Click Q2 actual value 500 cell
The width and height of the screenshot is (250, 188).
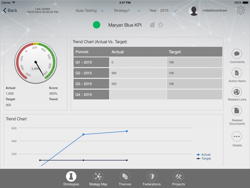pyautogui.click(x=138, y=73)
